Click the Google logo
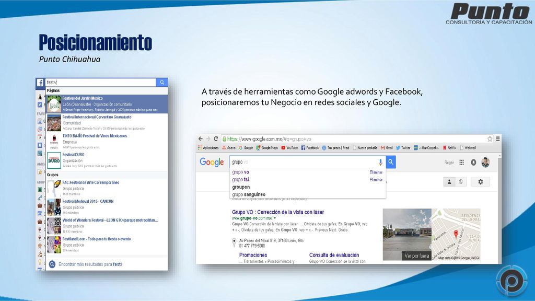This screenshot has height=301, width=535. coord(212,162)
